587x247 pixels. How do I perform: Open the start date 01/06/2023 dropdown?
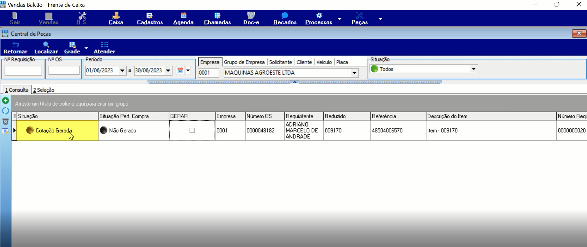[122, 71]
